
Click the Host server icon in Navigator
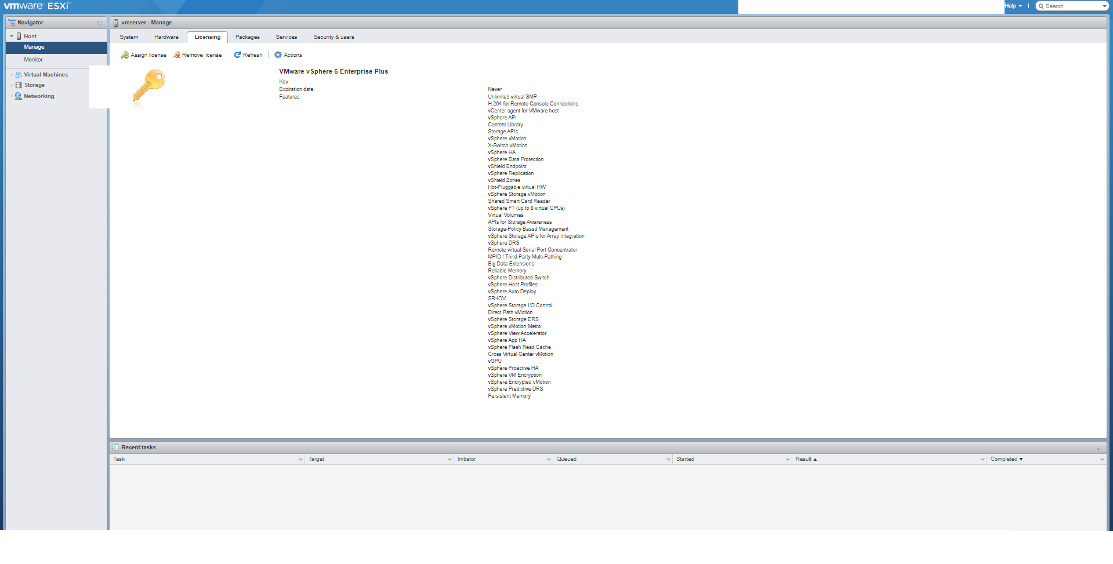point(19,37)
